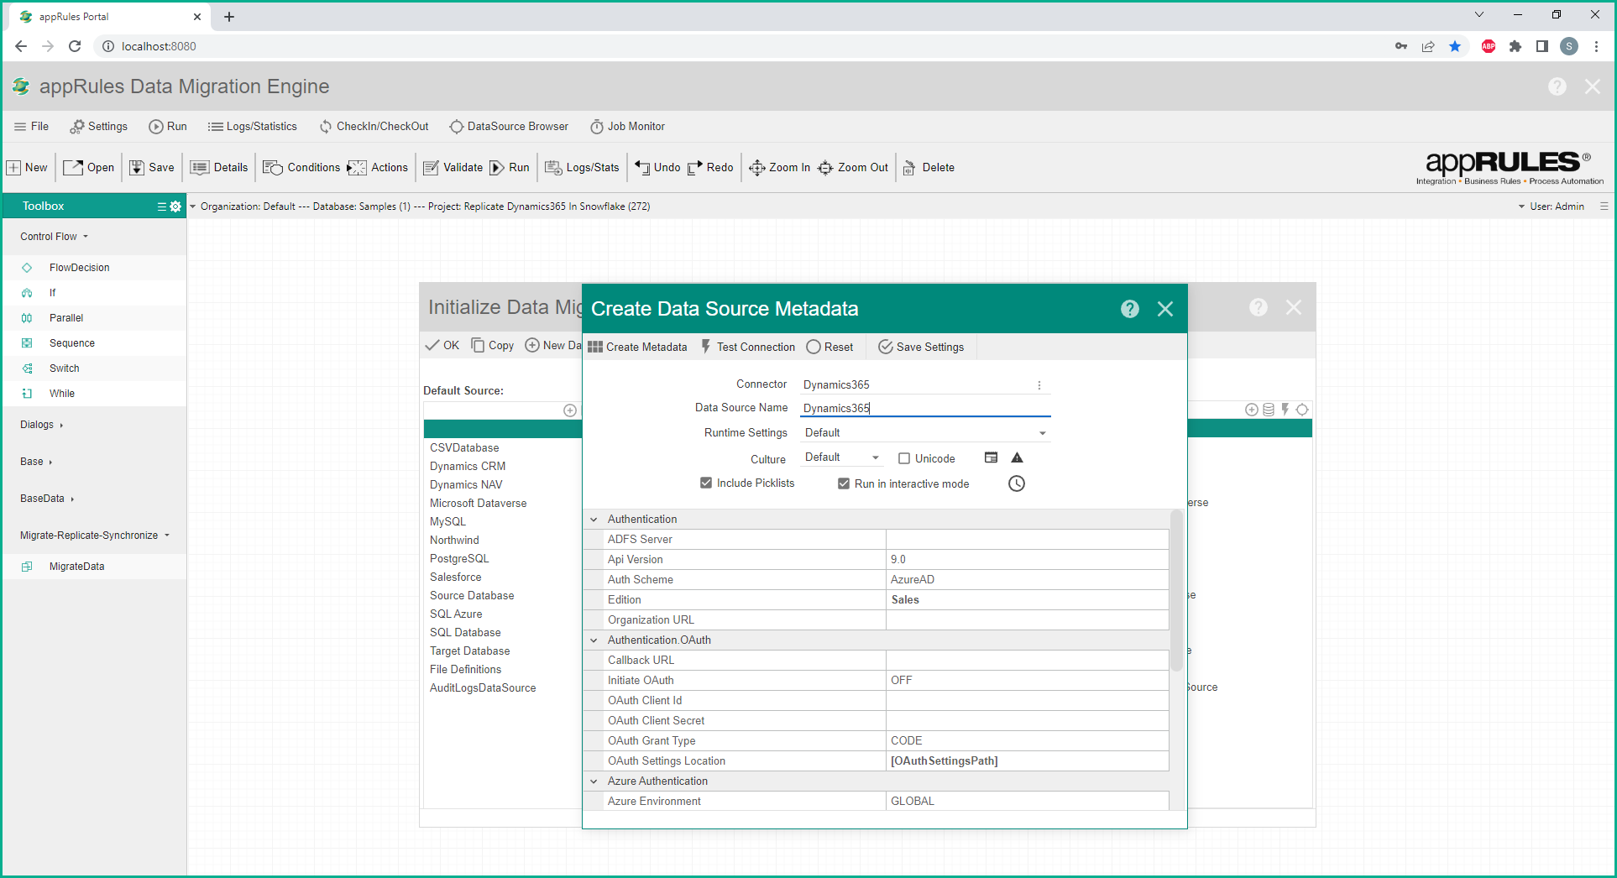
Task: Select the MigrateData toolbox item
Action: [x=94, y=567]
